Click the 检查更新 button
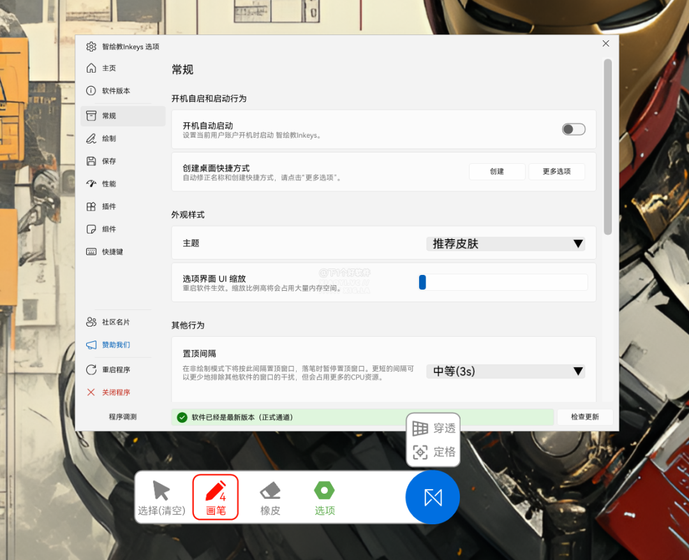The height and width of the screenshot is (560, 689). tap(585, 417)
